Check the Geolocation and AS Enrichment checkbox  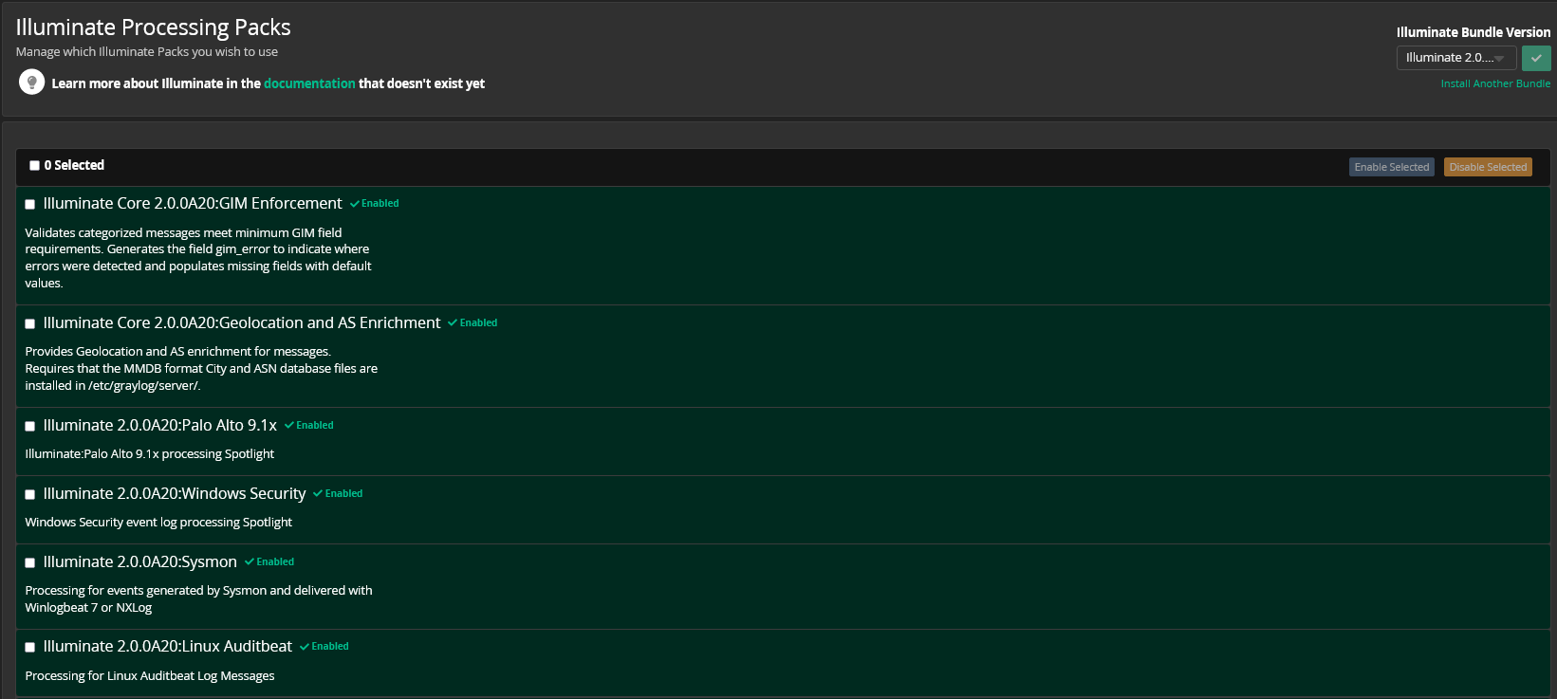[x=29, y=323]
